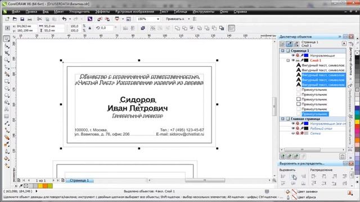Open the undo history dropdown arrow

tap(70, 19)
